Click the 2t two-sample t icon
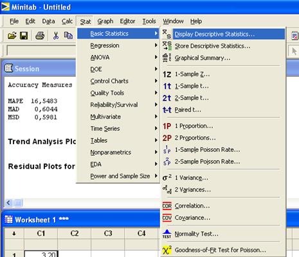This screenshot has height=257, width=299. [167, 98]
